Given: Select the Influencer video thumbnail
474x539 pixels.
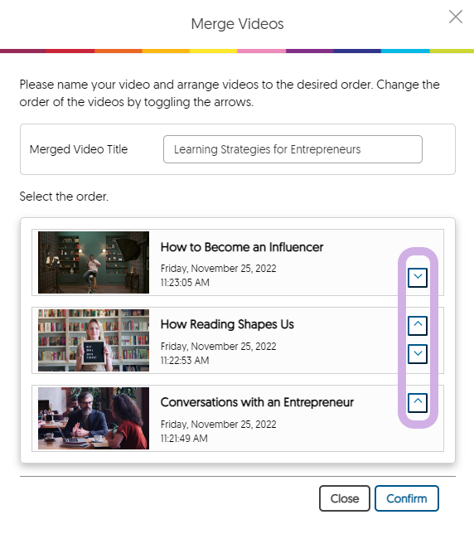Looking at the screenshot, I should pos(94,262).
